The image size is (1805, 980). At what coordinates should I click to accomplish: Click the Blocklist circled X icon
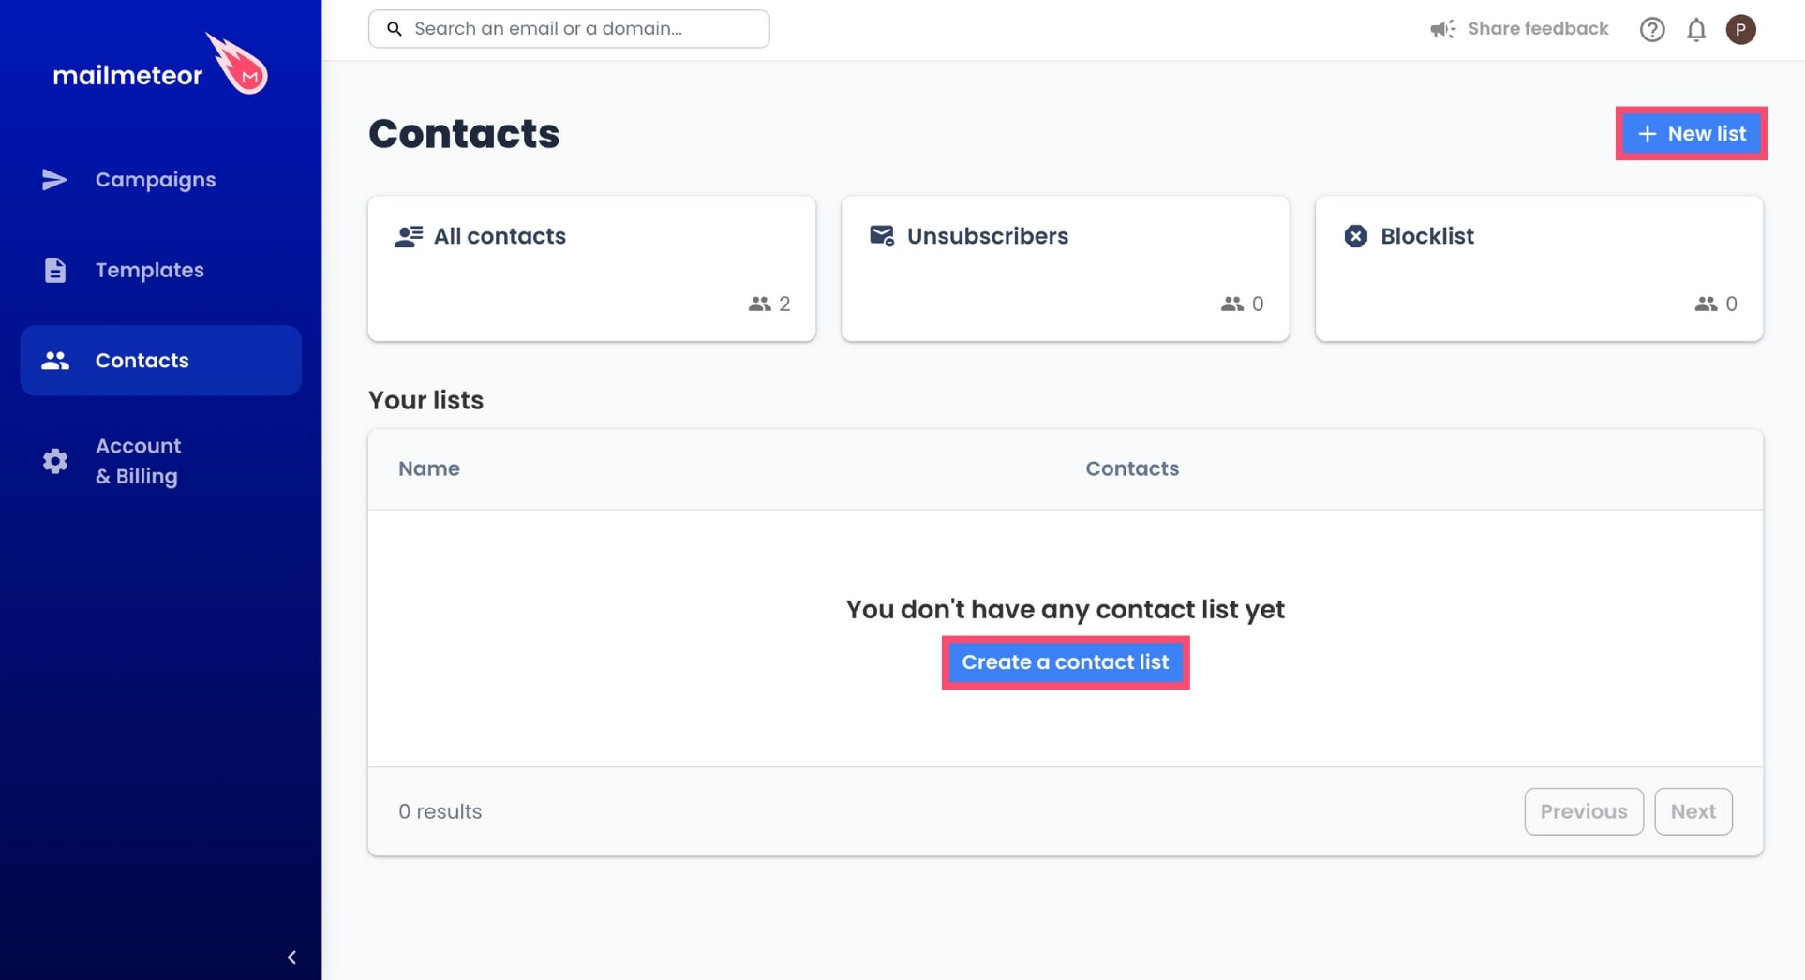tap(1355, 236)
